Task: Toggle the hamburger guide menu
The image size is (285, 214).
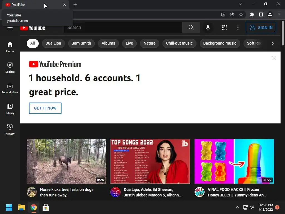Action: tap(10, 28)
